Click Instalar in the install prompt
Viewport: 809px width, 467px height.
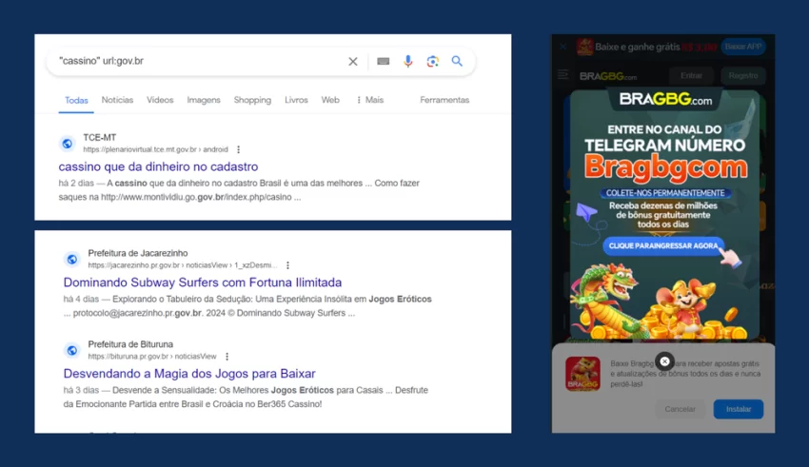pos(739,409)
